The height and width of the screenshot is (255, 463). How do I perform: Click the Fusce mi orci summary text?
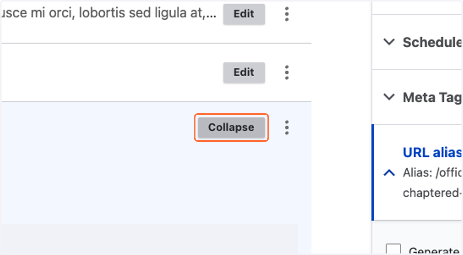point(109,14)
